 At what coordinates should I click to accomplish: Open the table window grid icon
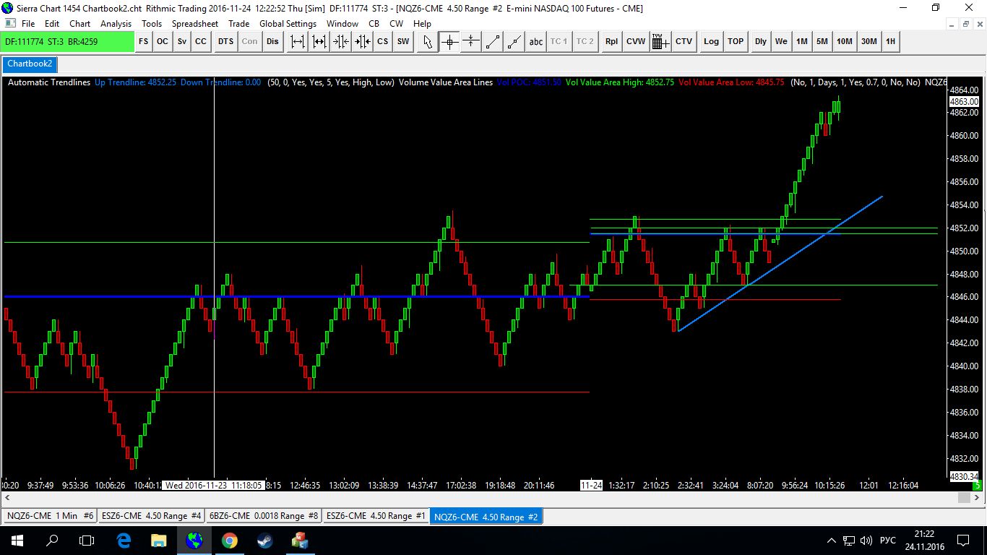(659, 42)
